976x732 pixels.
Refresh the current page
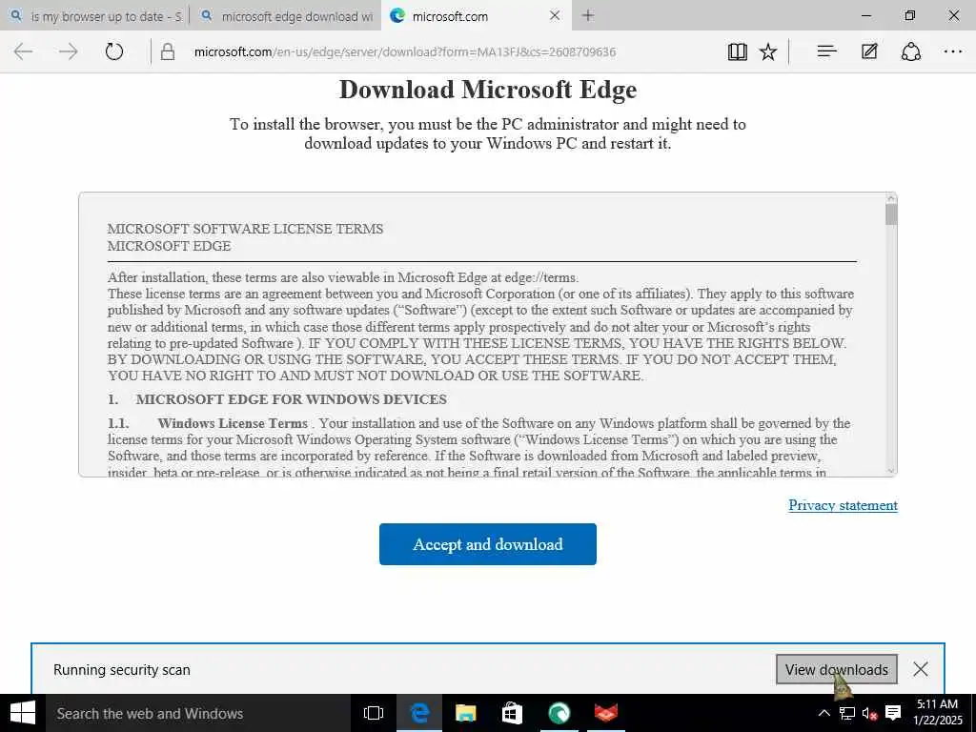click(x=114, y=51)
